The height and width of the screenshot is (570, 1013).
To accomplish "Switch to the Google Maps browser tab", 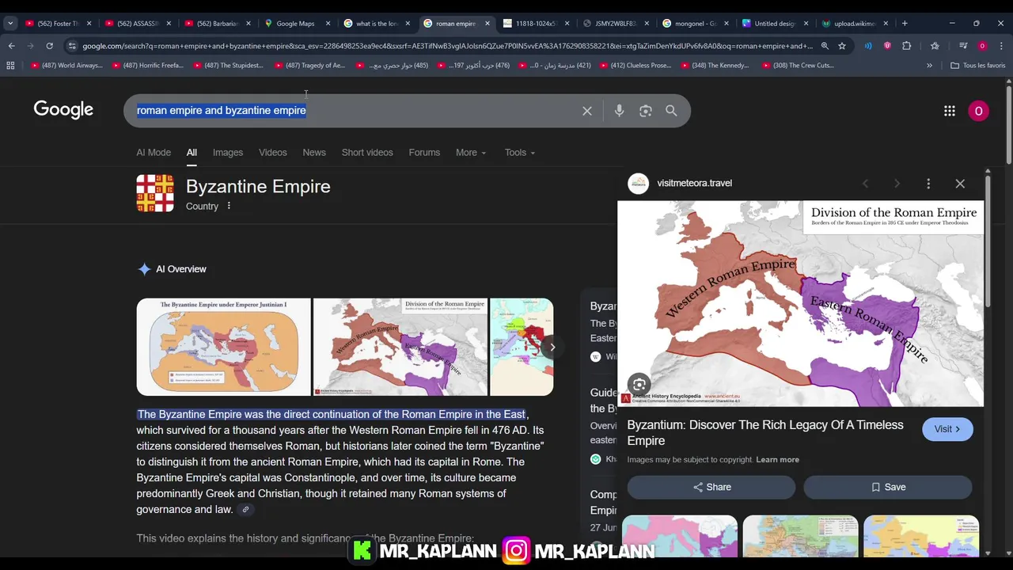I will point(297,23).
